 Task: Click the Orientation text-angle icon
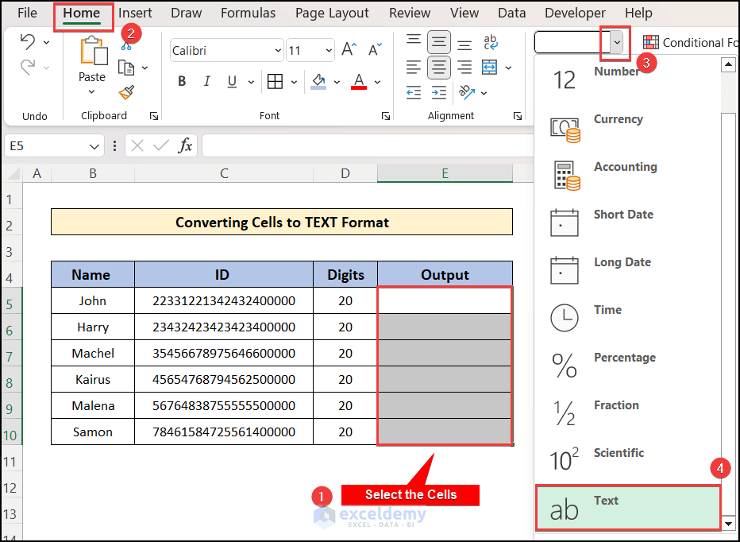tap(466, 92)
